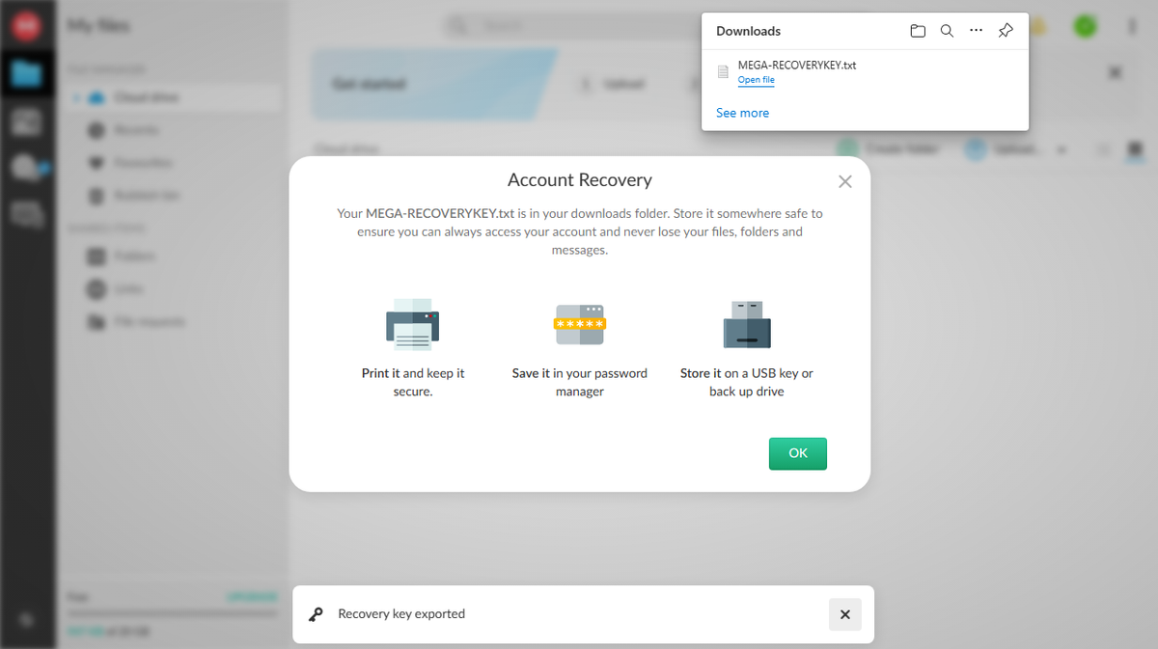Click OK in the Account Recovery dialog

click(797, 453)
